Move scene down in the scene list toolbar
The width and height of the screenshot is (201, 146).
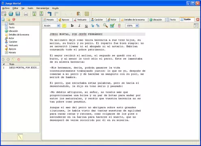coord(8,59)
